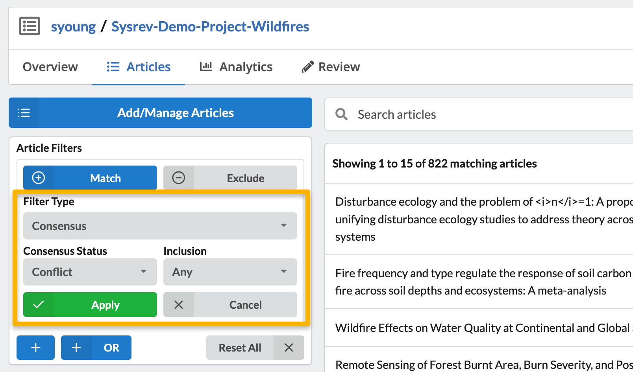Click the list icon on Add/Manage Articles

(24, 113)
